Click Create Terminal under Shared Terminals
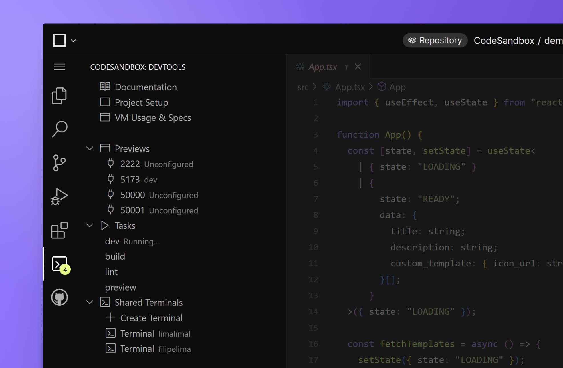 tap(151, 318)
